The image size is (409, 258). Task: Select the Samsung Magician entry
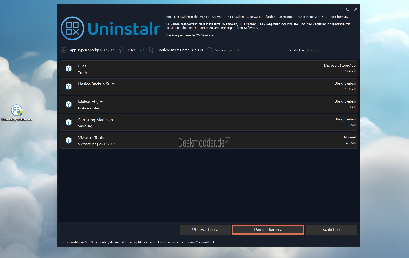tap(209, 122)
